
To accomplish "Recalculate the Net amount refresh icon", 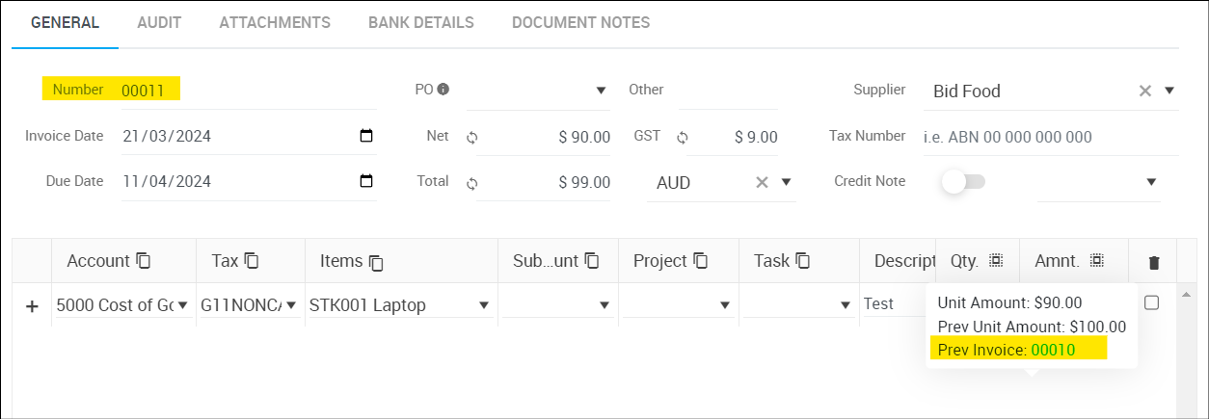I will [471, 138].
